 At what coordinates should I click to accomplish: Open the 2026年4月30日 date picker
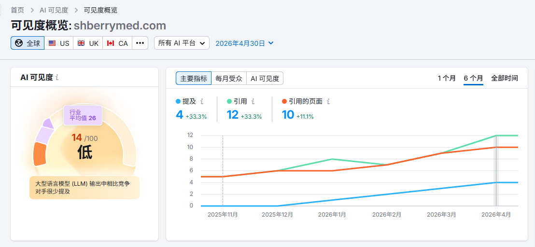pyautogui.click(x=244, y=43)
